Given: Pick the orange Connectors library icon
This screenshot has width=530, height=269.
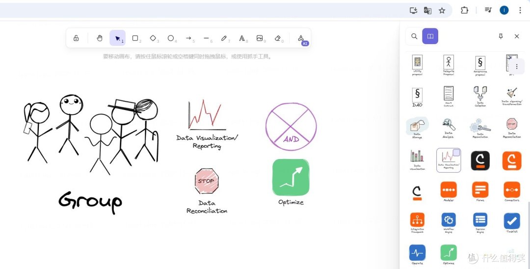Looking at the screenshot, I should click(512, 191).
